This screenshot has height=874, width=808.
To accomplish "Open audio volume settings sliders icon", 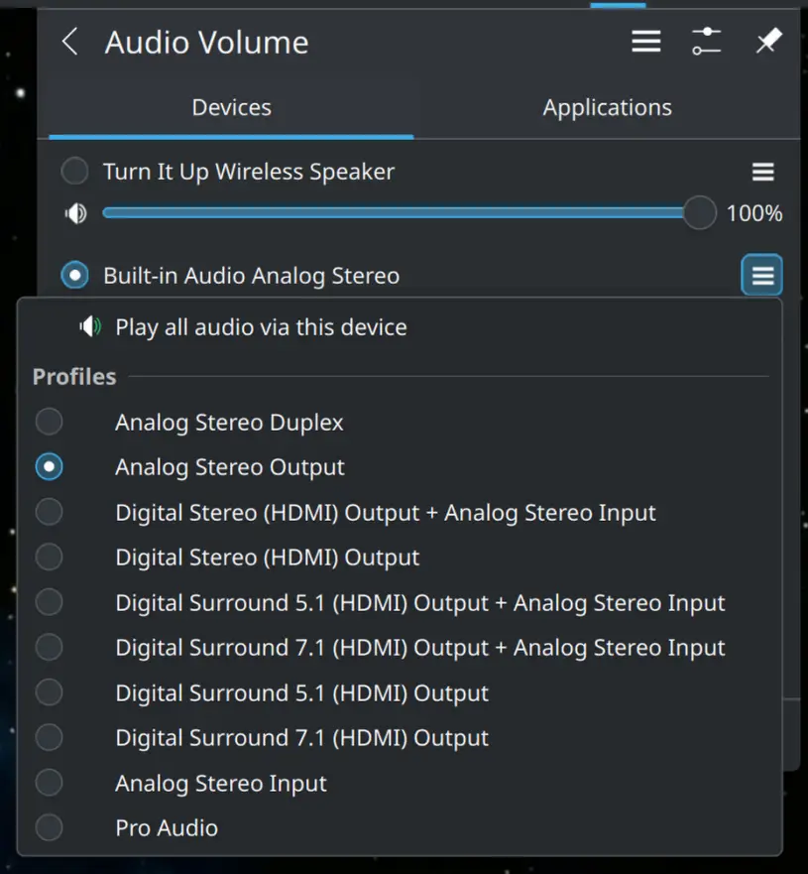I will (x=707, y=42).
